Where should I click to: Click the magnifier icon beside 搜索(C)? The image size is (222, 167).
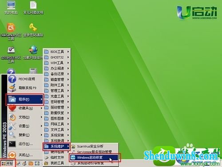[x=12, y=135]
